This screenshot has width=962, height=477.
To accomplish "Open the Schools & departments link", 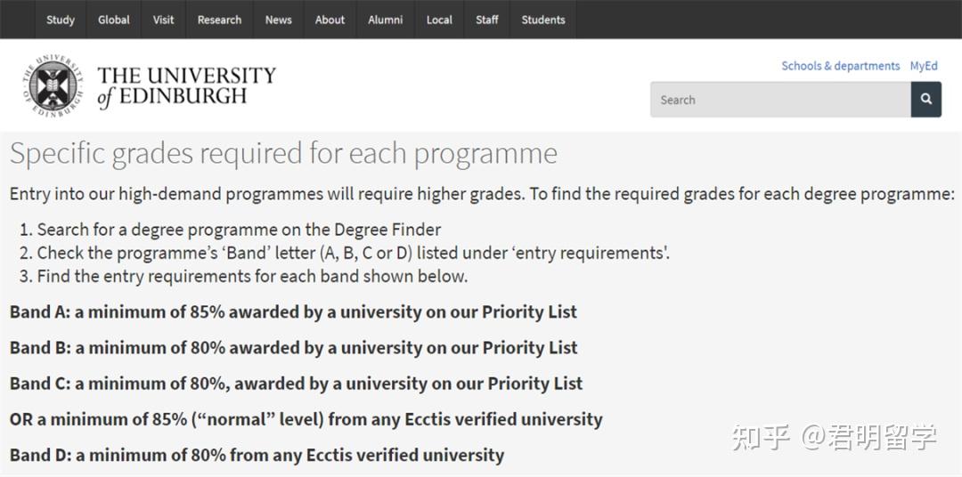I will point(840,66).
